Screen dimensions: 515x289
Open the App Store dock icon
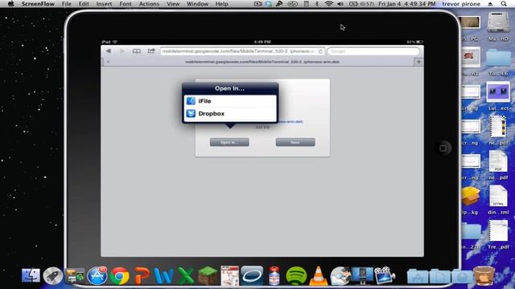coord(97,275)
